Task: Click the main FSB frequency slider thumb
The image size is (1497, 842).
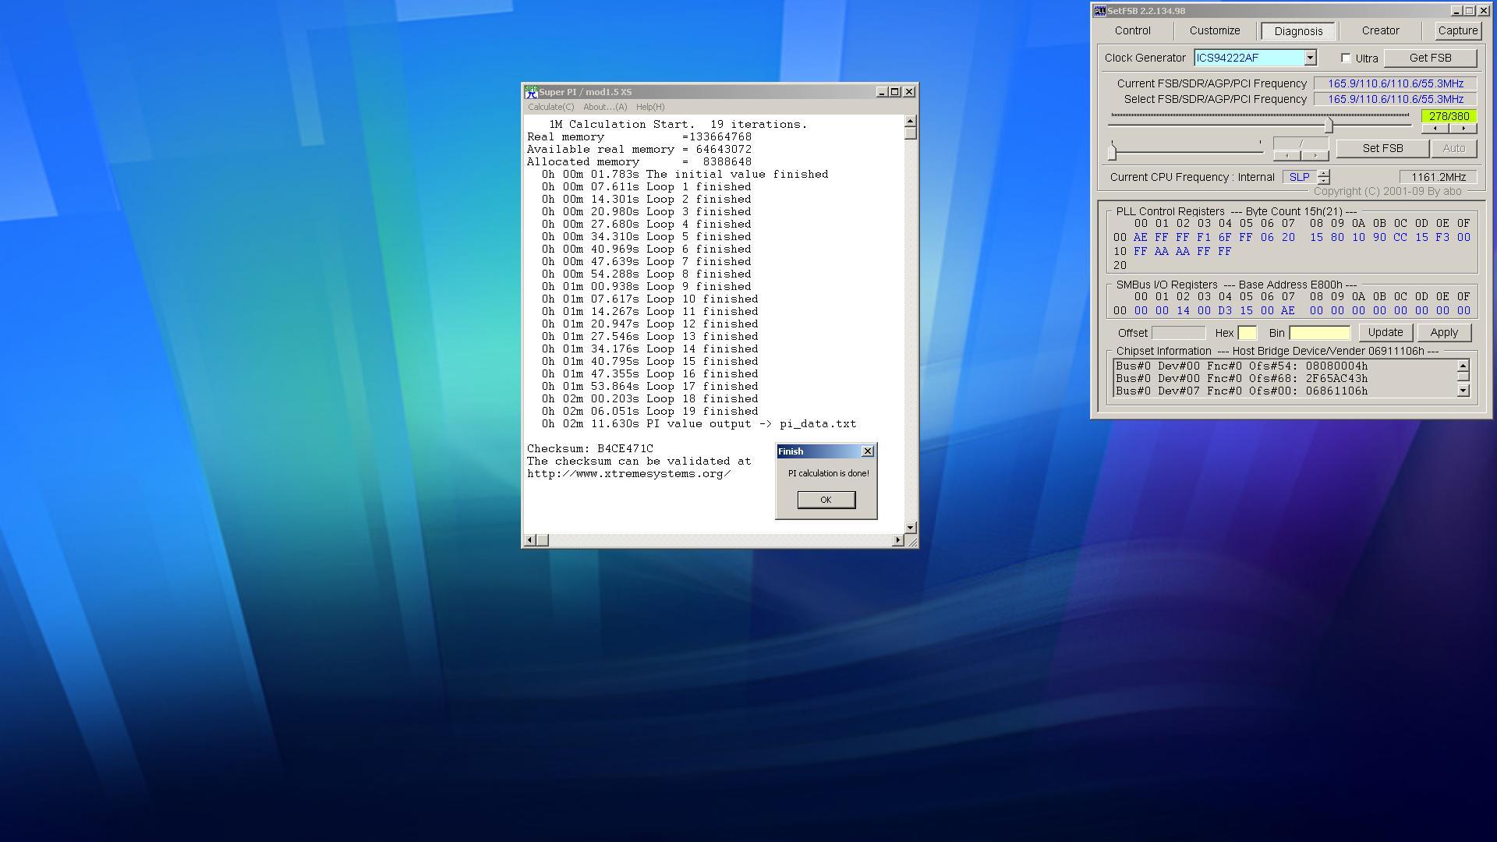Action: [1329, 125]
